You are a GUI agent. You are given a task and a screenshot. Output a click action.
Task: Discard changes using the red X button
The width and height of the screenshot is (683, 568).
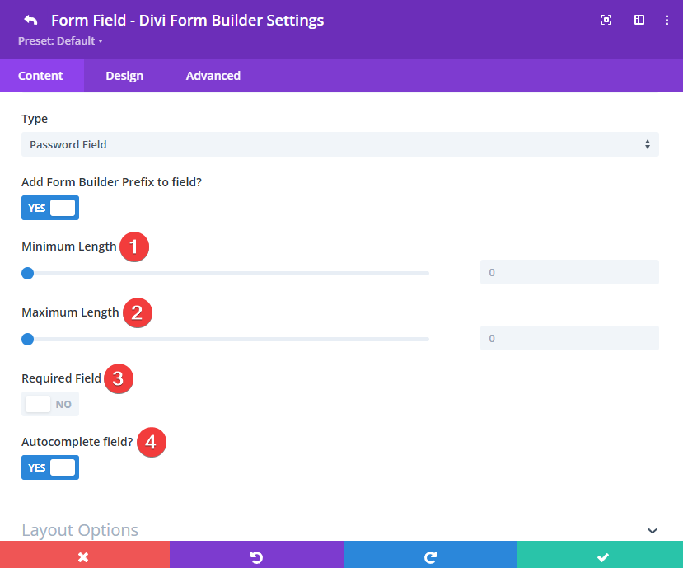[x=85, y=555]
